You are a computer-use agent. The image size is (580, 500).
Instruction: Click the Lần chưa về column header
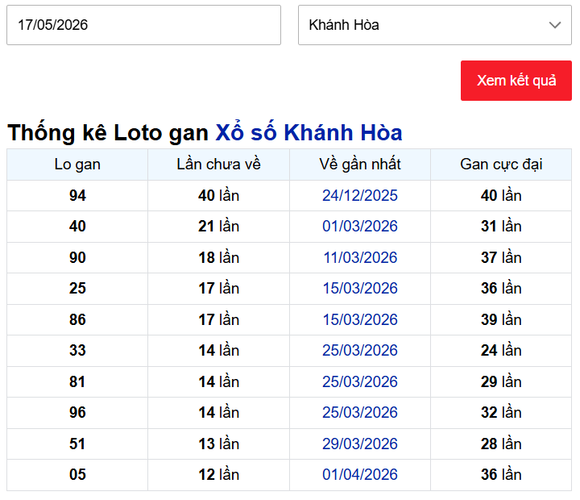pyautogui.click(x=218, y=165)
